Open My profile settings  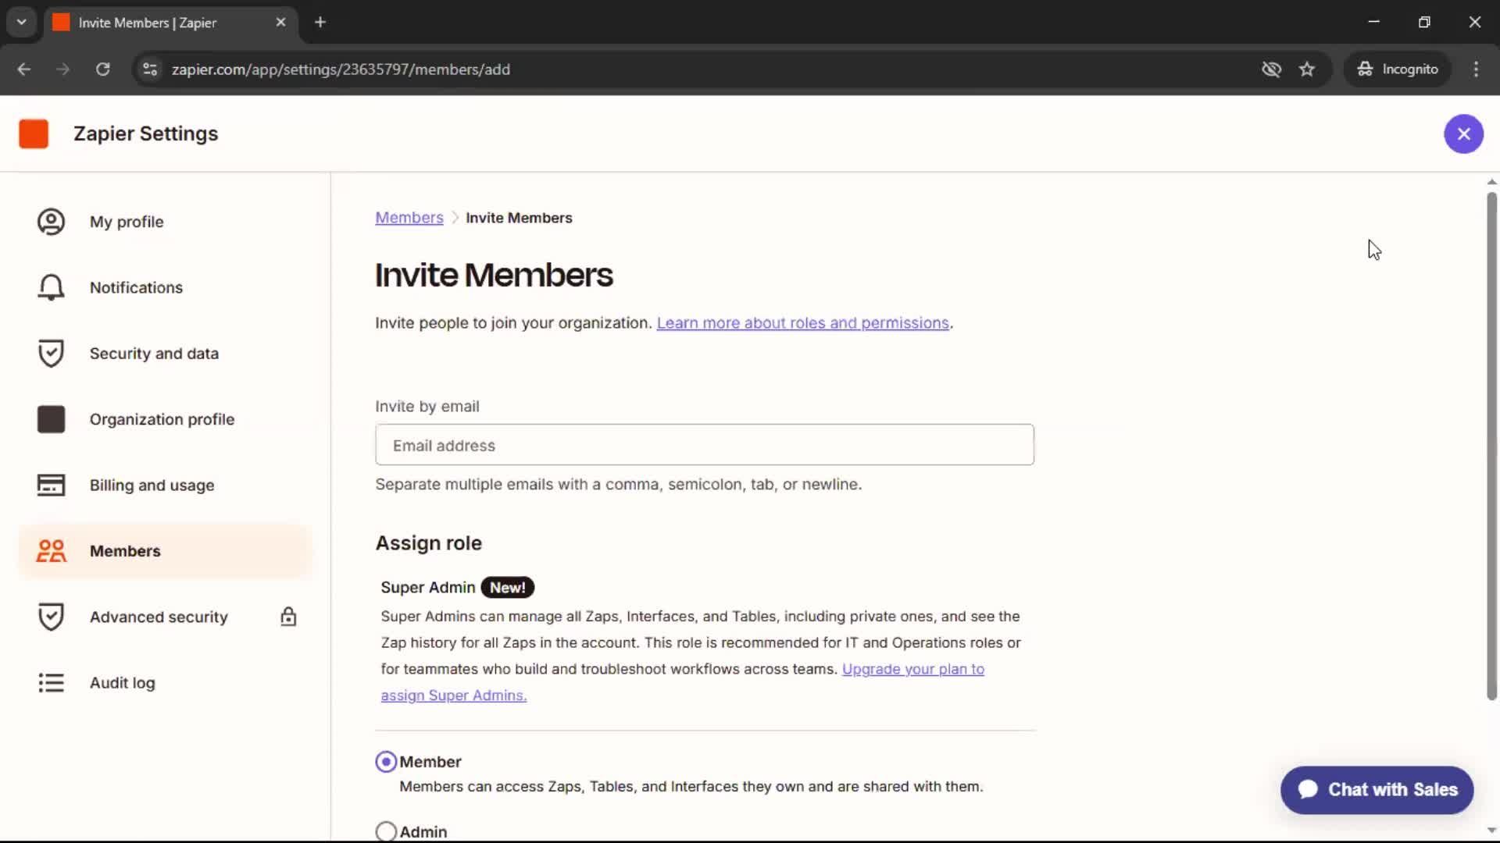(166, 222)
